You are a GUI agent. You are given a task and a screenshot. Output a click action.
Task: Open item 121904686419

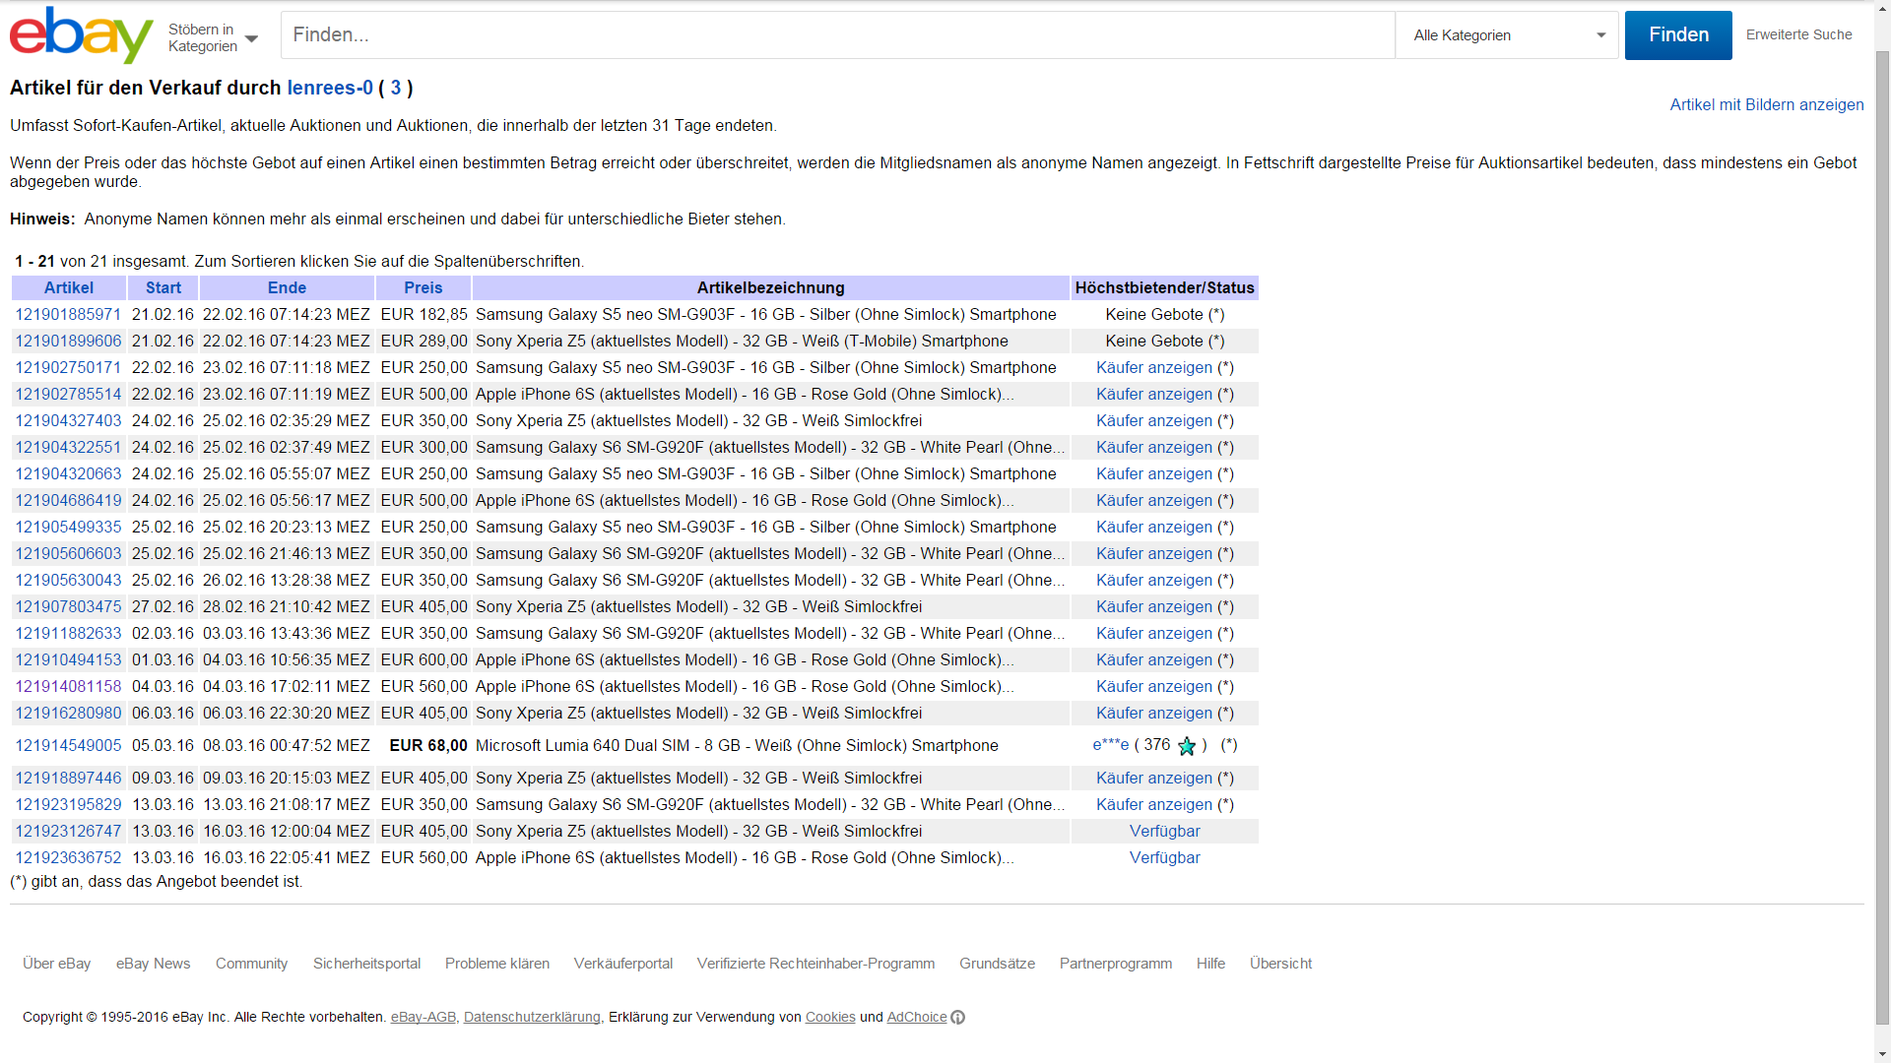[x=68, y=500]
